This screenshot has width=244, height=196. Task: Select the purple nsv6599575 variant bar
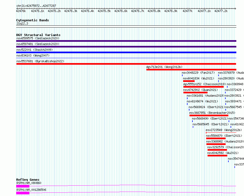pos(126,41)
